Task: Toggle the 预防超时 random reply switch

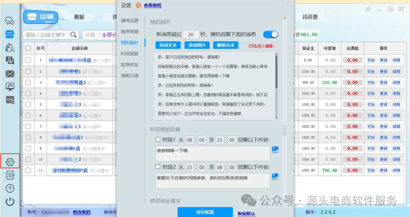Action: (271, 34)
